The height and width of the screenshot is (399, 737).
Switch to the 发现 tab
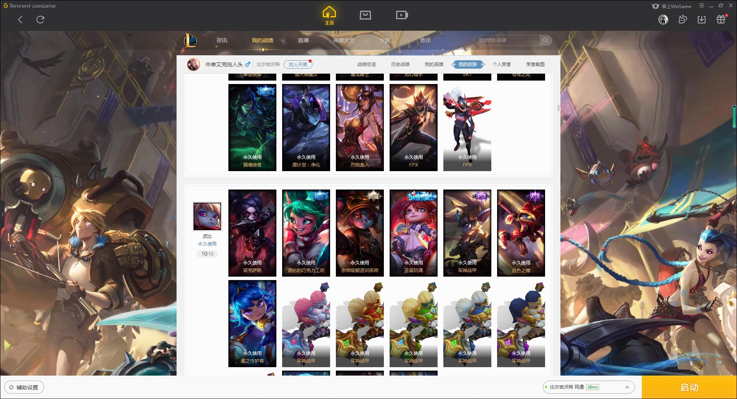coord(385,40)
